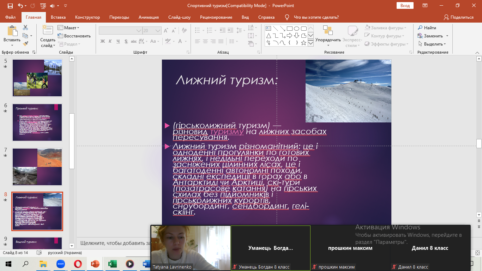
Task: Click the Поделиться share button
Action: click(459, 17)
